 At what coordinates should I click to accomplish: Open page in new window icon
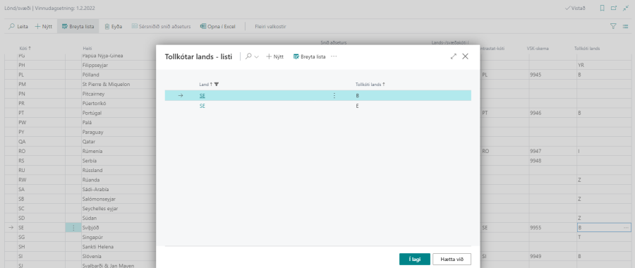tap(614, 8)
